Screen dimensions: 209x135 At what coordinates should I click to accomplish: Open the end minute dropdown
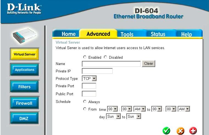point(171,109)
